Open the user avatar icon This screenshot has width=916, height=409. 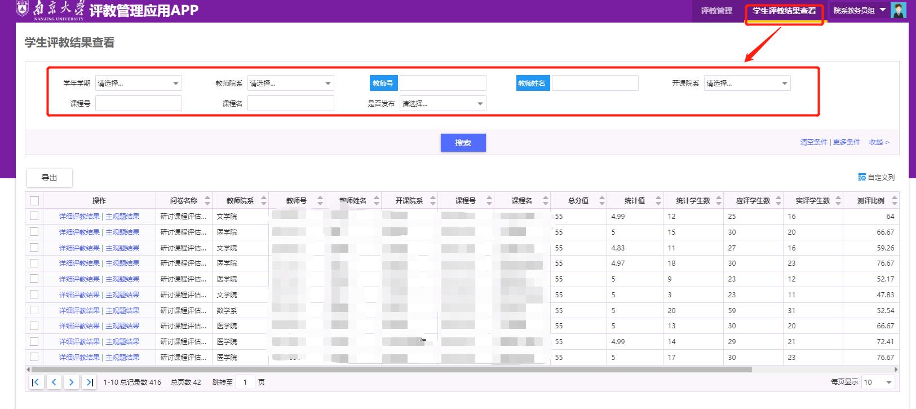coord(898,10)
